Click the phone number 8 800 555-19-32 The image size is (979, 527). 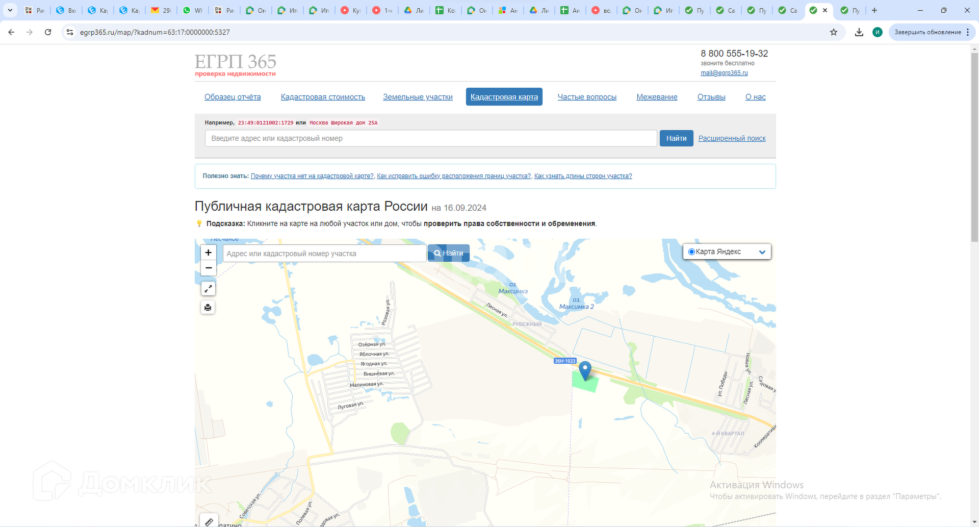click(x=734, y=54)
